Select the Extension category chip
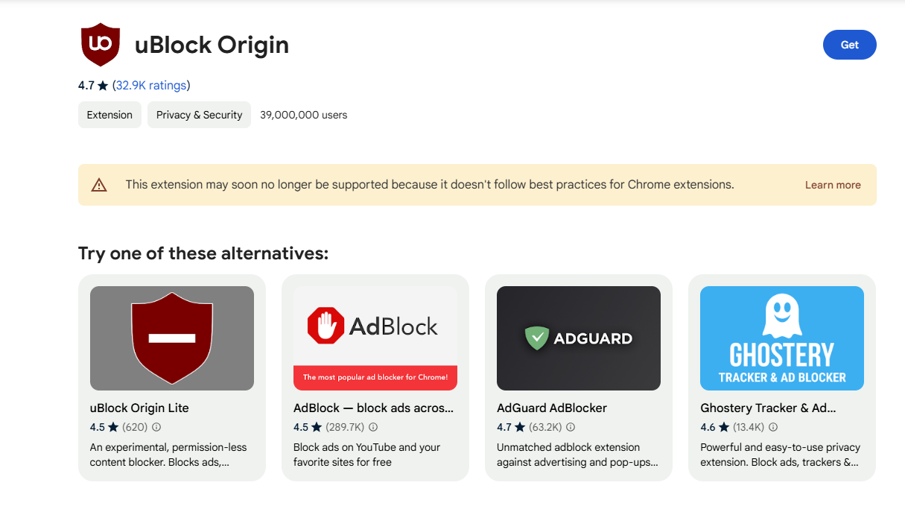905x506 pixels. pyautogui.click(x=109, y=115)
